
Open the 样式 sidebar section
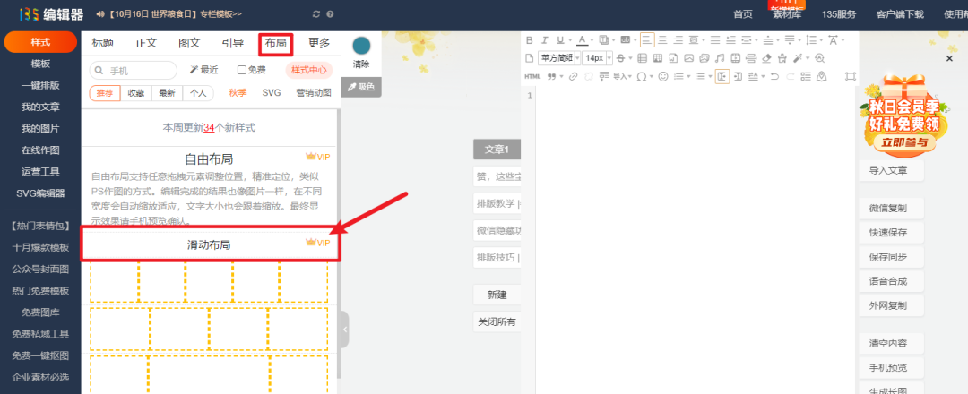(x=40, y=42)
